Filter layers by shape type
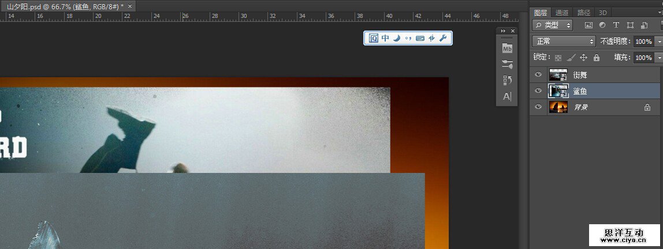The image size is (663, 249). (630, 25)
